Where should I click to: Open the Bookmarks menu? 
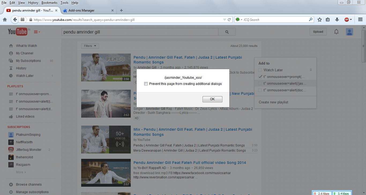[x=49, y=3]
